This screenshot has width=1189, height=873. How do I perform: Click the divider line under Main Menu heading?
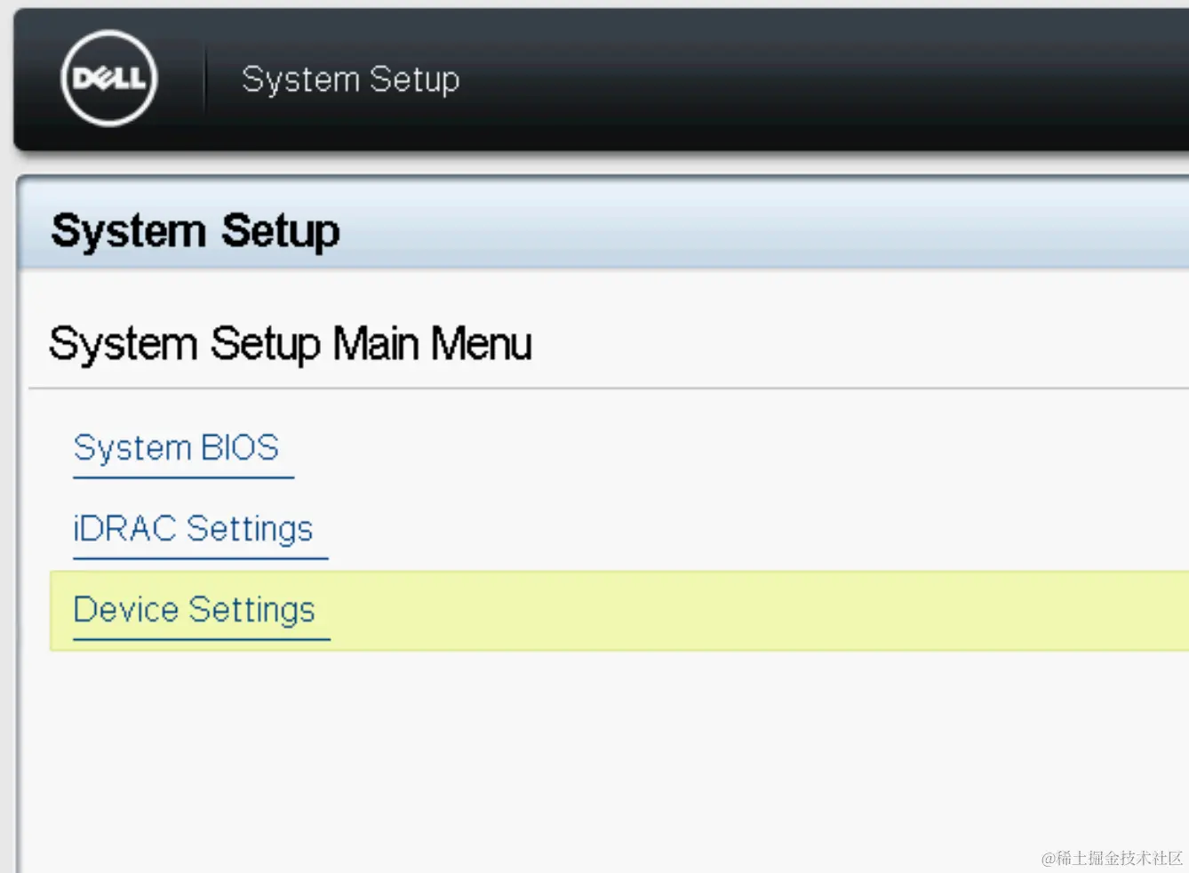click(622, 388)
